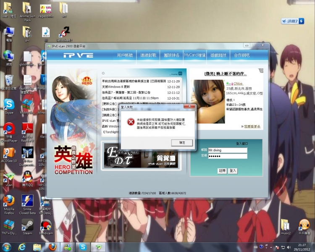
Task: Open the 用戶帳號 tab
Action: [x=125, y=55]
